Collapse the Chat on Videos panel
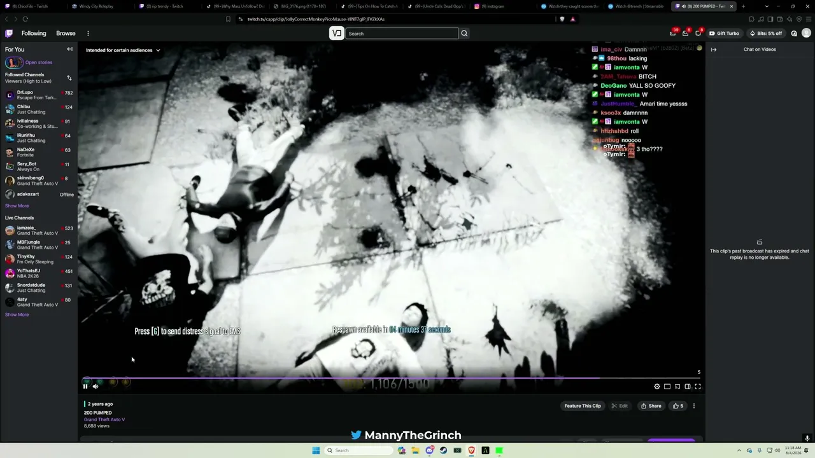This screenshot has height=458, width=815. [x=714, y=49]
